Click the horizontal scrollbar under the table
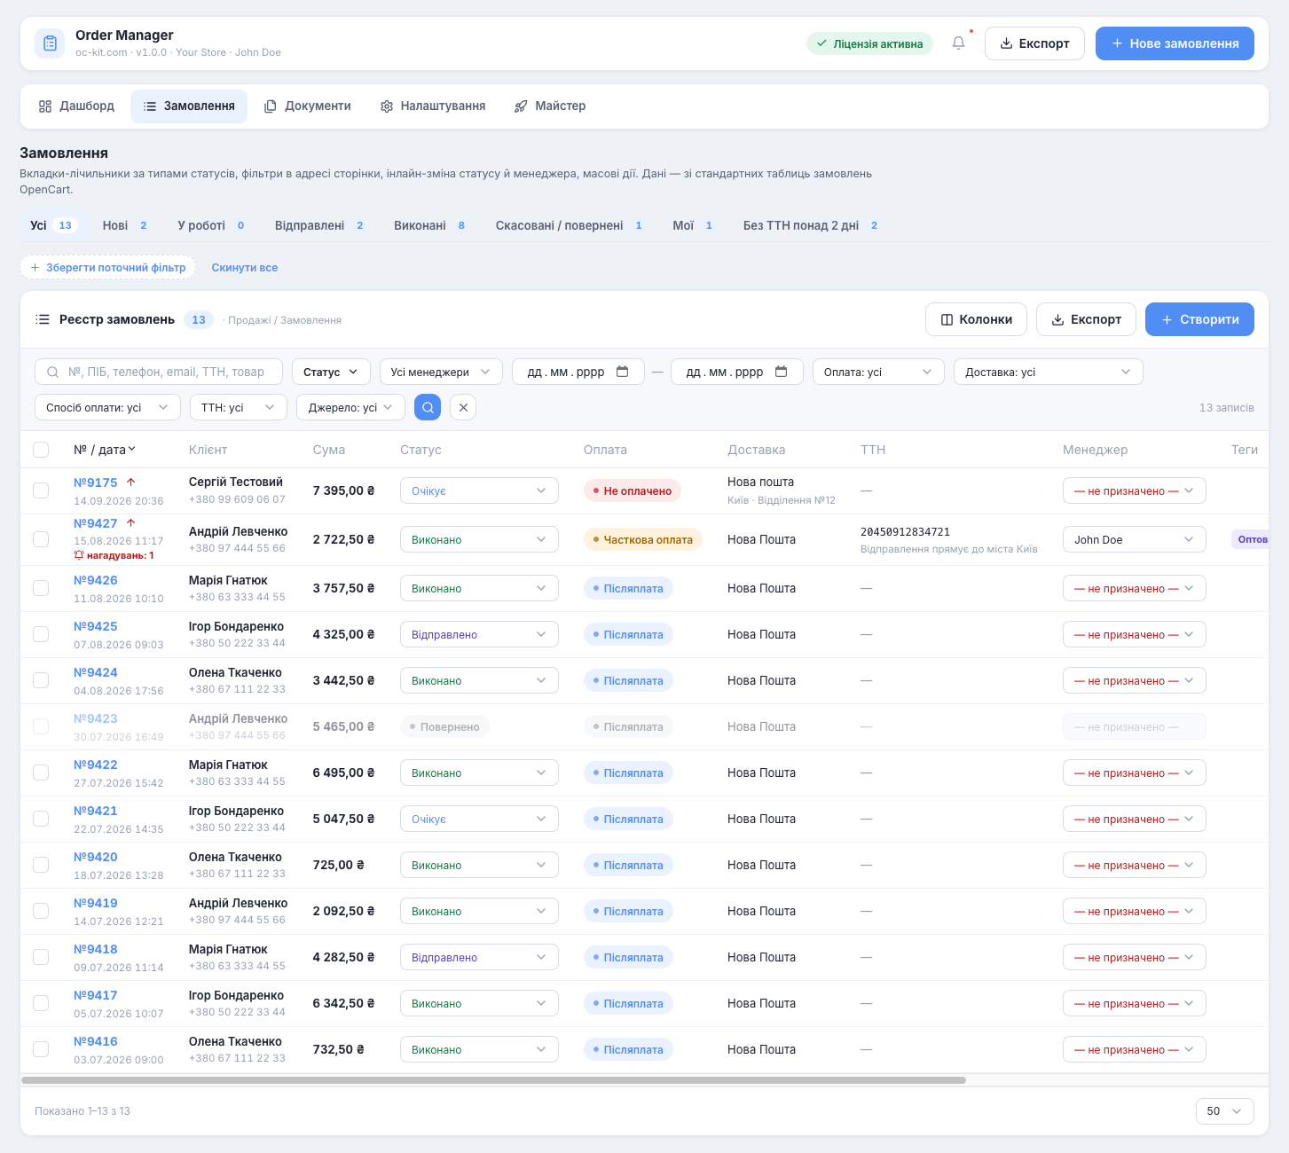The image size is (1289, 1153). click(493, 1080)
